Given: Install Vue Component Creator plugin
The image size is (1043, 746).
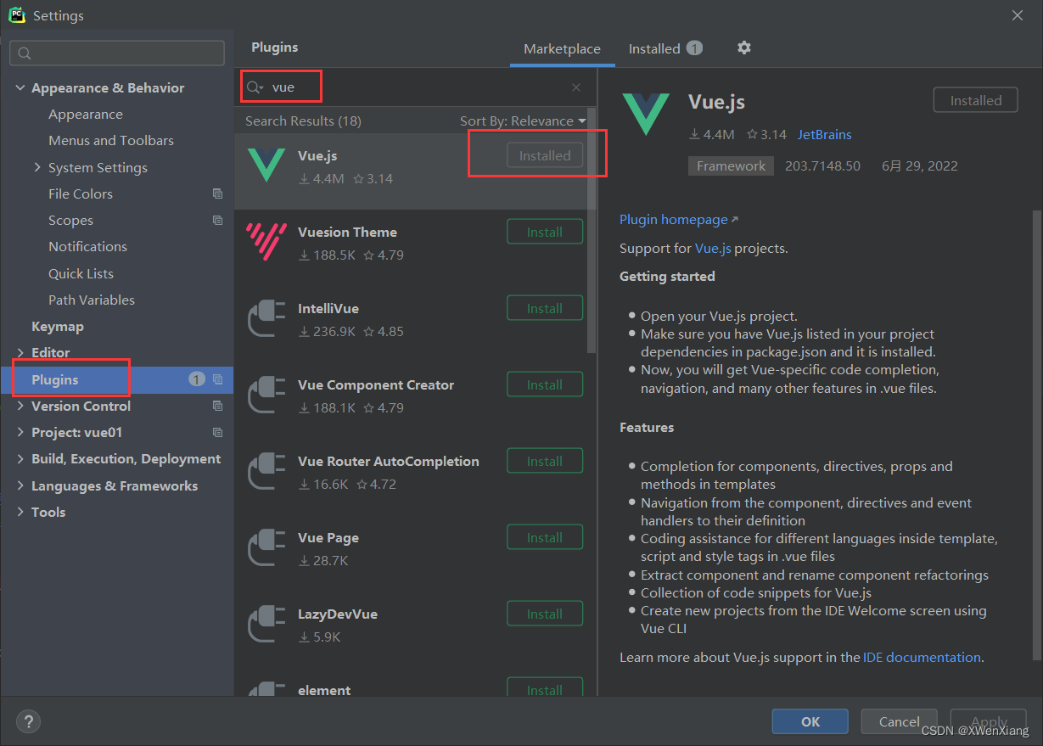Looking at the screenshot, I should [x=545, y=385].
